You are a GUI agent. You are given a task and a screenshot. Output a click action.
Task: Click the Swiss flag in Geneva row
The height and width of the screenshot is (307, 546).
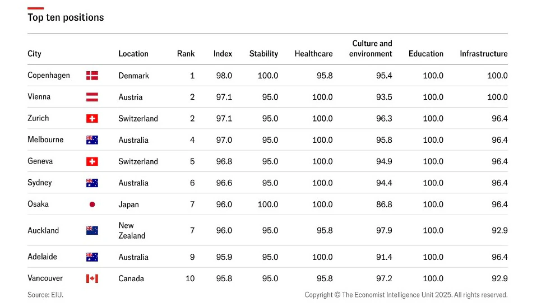(92, 161)
